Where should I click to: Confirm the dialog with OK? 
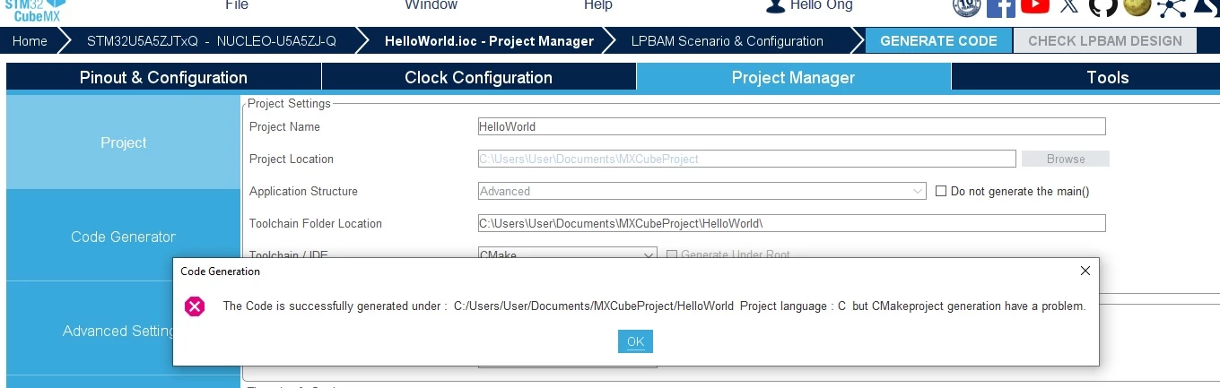(635, 341)
